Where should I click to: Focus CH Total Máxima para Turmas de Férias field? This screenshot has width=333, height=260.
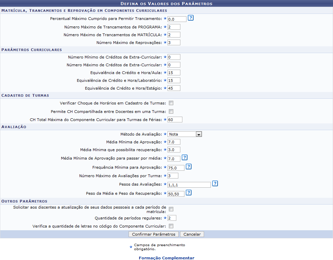(175, 119)
